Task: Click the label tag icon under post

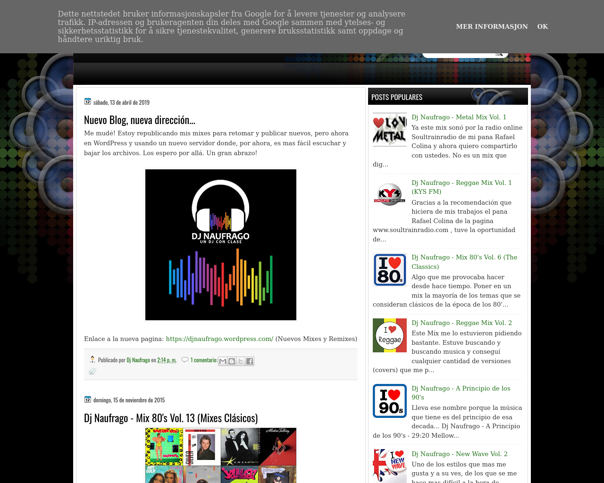Action: (92, 372)
